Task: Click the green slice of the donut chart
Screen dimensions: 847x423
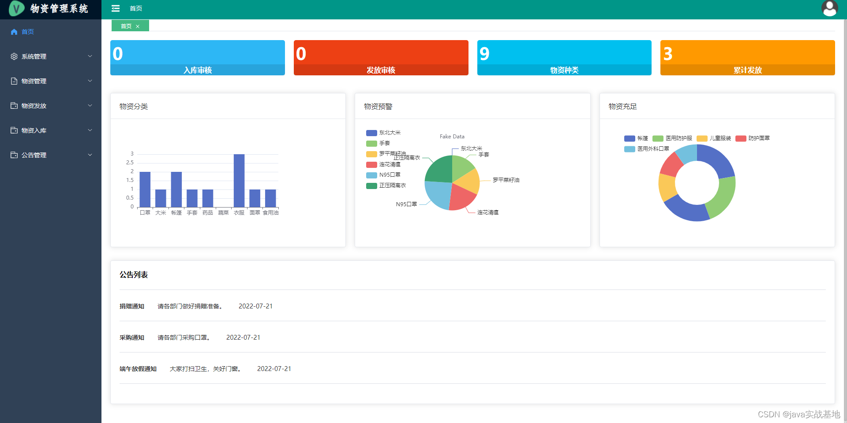Action: tap(721, 196)
